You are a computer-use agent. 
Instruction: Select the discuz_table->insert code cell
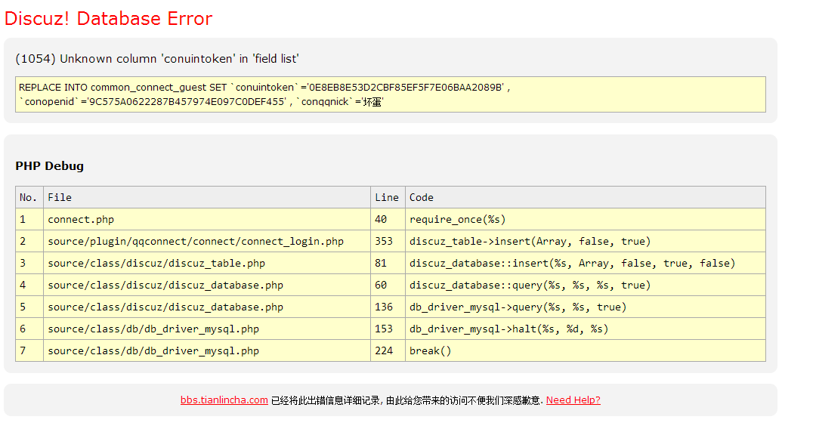tap(586, 242)
